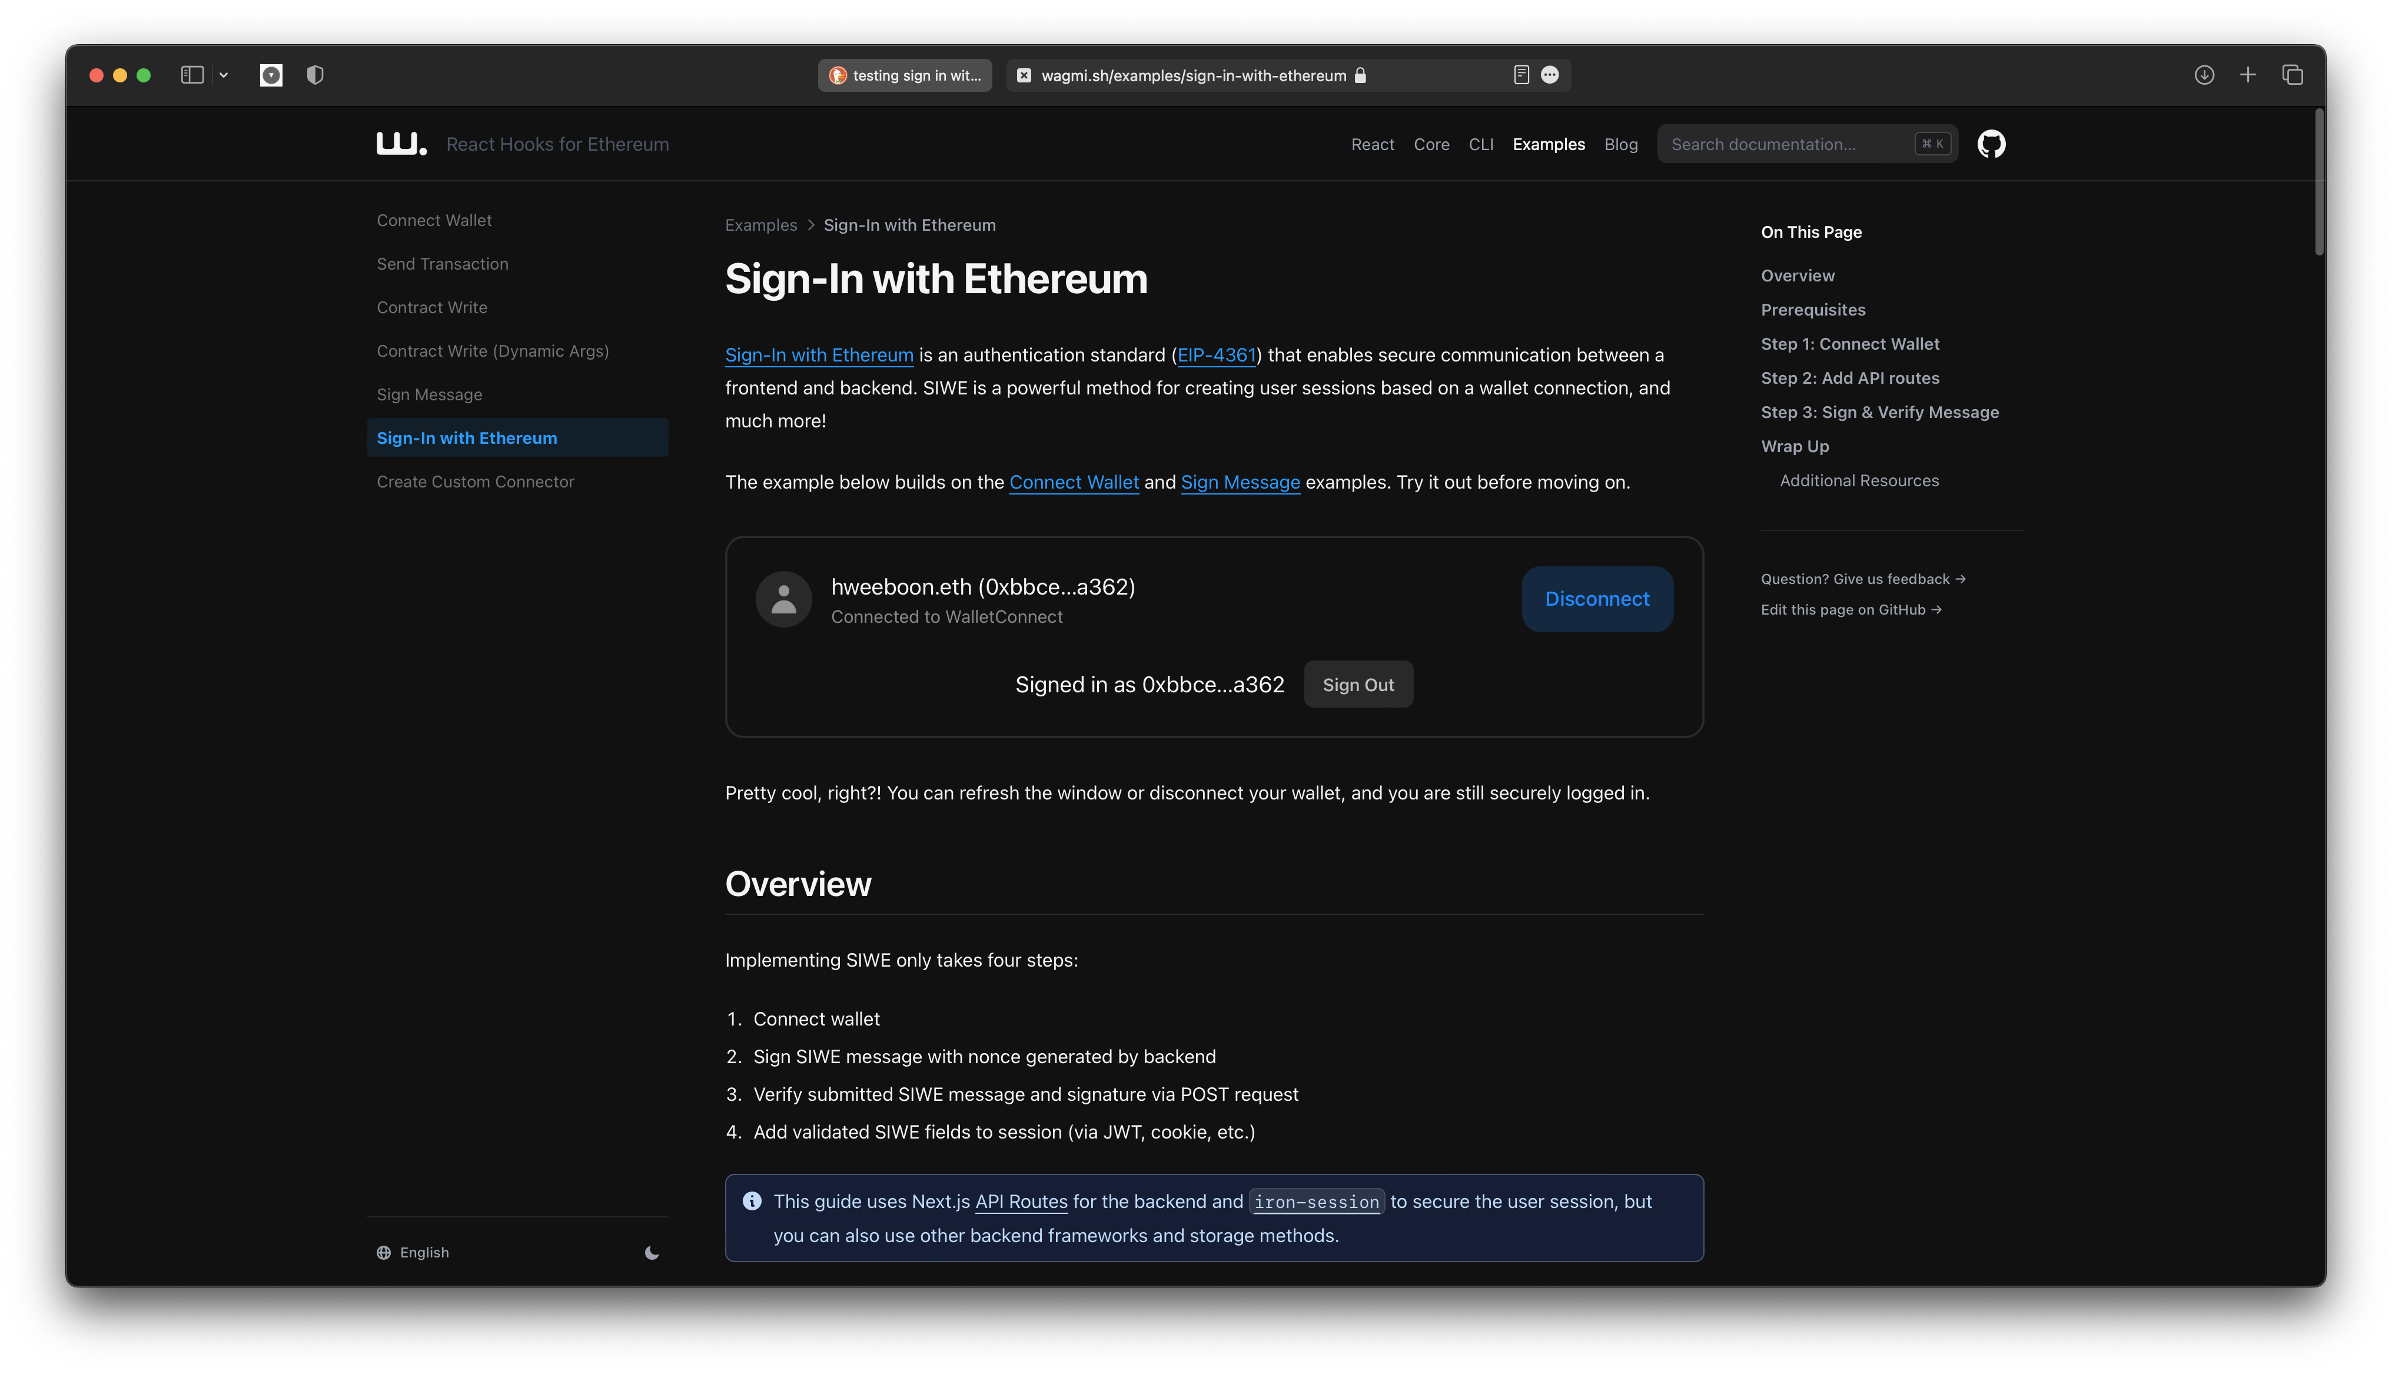The height and width of the screenshot is (1374, 2392).
Task: Show the Downloads popover in Safari toolbar
Action: (x=2204, y=75)
